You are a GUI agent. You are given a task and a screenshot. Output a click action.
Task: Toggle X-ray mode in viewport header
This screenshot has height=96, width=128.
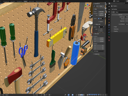pyautogui.click(x=76, y=95)
